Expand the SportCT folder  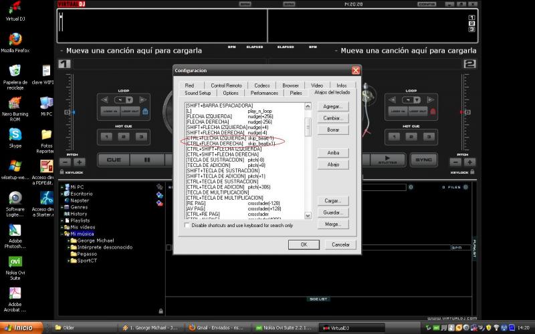click(69, 261)
